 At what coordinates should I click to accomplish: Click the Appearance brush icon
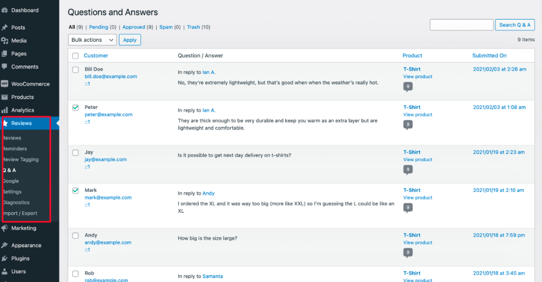[x=4, y=246]
